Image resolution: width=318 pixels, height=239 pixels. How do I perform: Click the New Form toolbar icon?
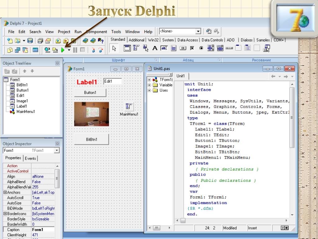[x=35, y=50]
